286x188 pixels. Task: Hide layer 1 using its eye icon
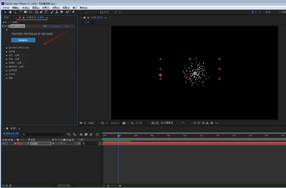3,143
